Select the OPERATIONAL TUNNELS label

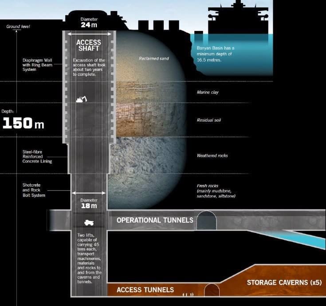coord(155,220)
